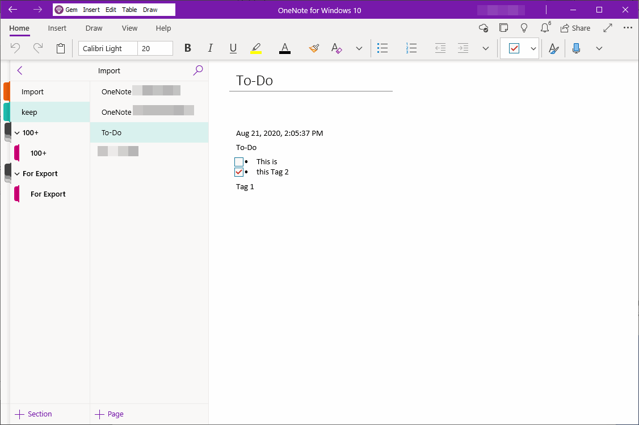Screen dimensions: 639x425
Task: Expand more paragraph options chevron
Action: (x=486, y=48)
